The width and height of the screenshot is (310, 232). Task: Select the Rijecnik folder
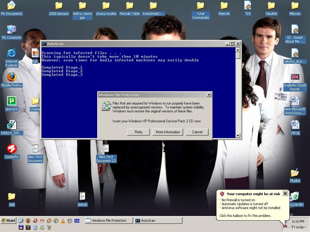224,8
